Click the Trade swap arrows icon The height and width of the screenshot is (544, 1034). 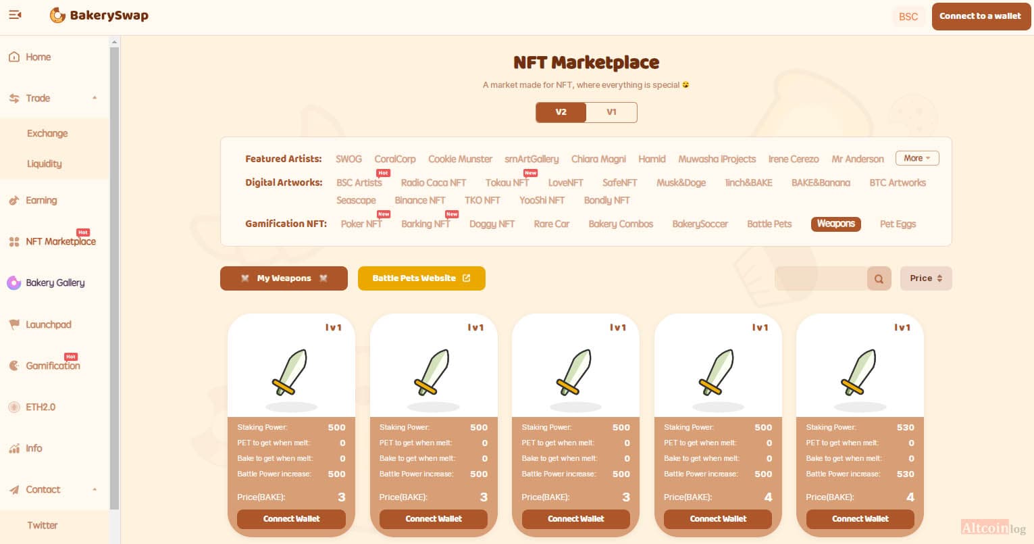(14, 98)
